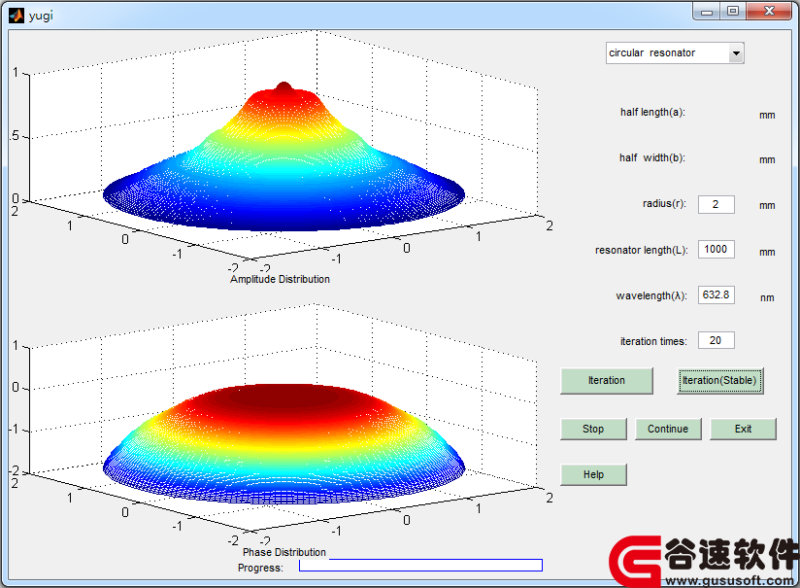This screenshot has width=800, height=588.
Task: Click the 'half length(a):' label
Action: [x=652, y=113]
